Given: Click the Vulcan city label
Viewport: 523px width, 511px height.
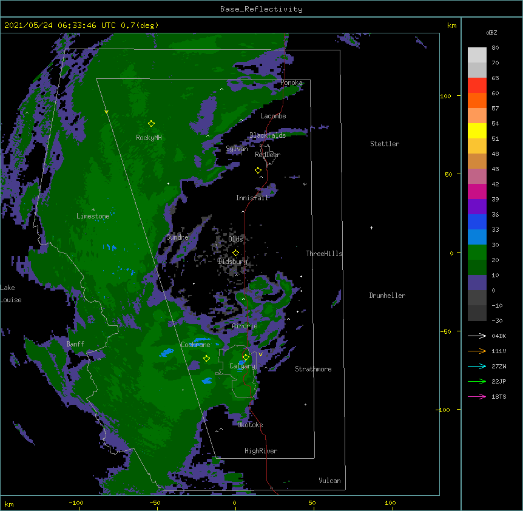Looking at the screenshot, I should point(329,481).
